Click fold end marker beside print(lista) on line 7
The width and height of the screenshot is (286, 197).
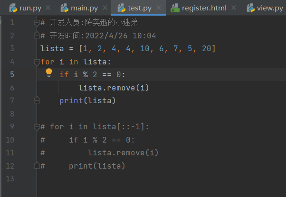coord(37,100)
